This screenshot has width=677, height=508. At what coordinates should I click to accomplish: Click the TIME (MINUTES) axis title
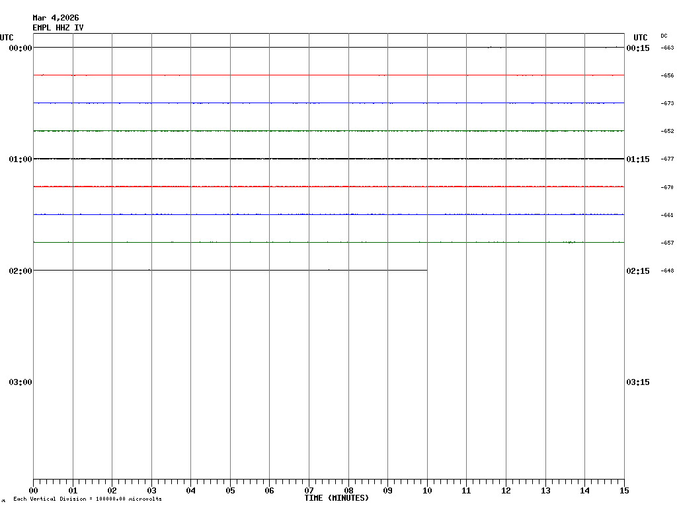[337, 498]
